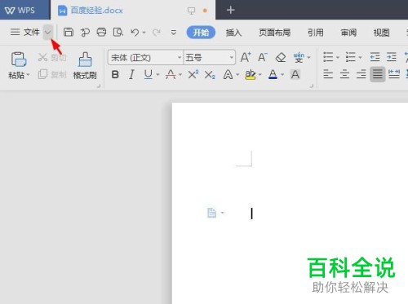This screenshot has width=408, height=304.
Task: Toggle justify alignment (highlighted)
Action: pyautogui.click(x=378, y=74)
